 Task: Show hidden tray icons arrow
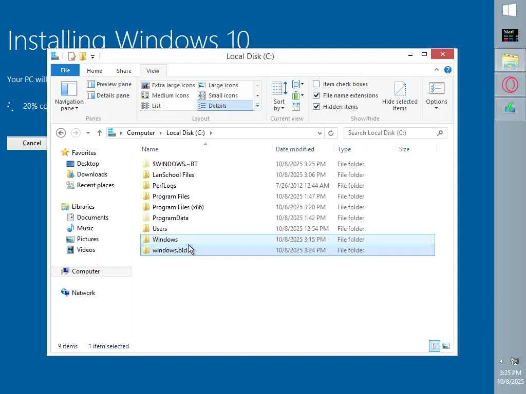tap(501, 361)
